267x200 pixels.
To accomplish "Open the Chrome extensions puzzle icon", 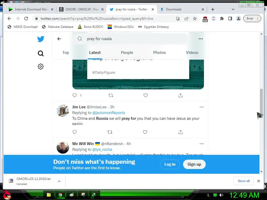I will pyautogui.click(x=222, y=18).
